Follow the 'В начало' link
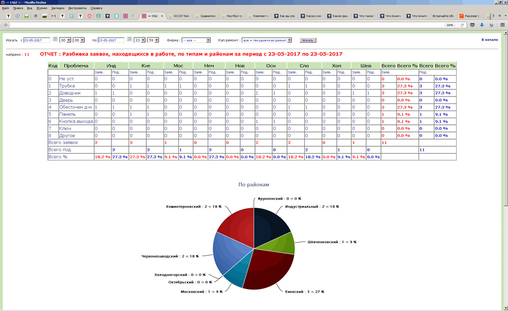This screenshot has width=508, height=311. pyautogui.click(x=489, y=39)
